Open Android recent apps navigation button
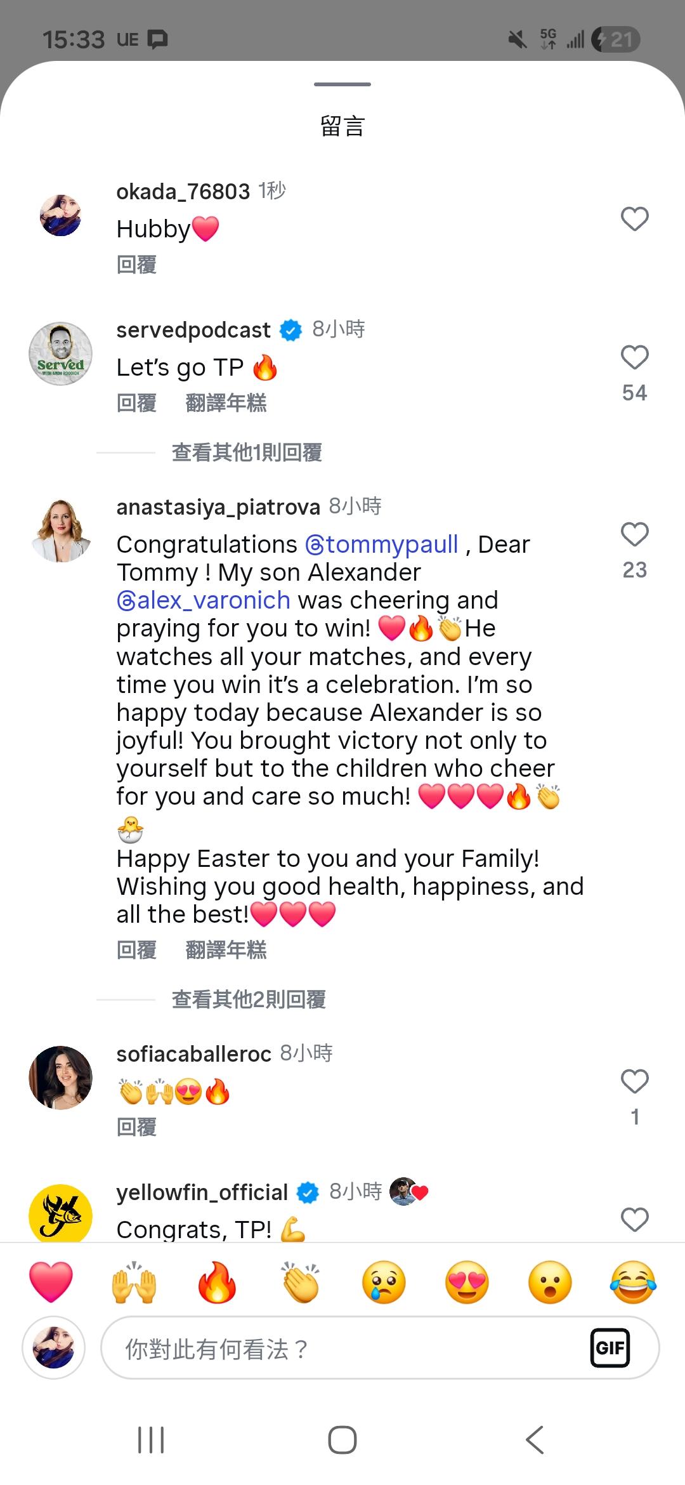 pyautogui.click(x=151, y=1440)
